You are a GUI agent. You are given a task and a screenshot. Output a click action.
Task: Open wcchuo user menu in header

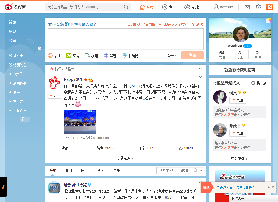[x=223, y=7]
